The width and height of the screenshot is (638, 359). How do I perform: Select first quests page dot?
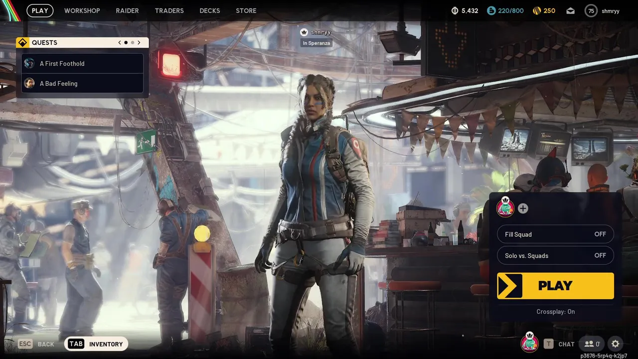[126, 42]
